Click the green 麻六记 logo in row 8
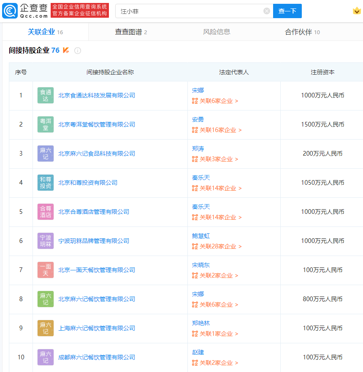 click(46, 299)
